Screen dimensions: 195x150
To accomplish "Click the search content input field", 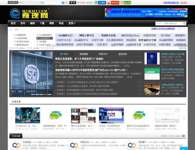I will pos(173,23).
